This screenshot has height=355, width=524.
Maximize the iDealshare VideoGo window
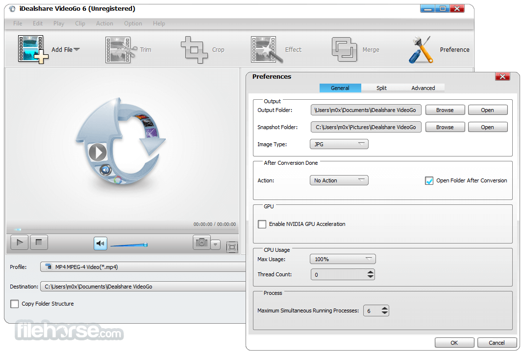point(443,9)
